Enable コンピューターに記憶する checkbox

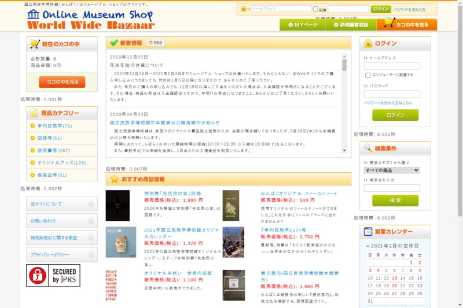[x=368, y=75]
